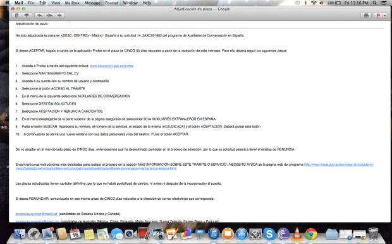The height and width of the screenshot is (244, 392).
Task: Open the Format menu
Action: click(x=111, y=3)
